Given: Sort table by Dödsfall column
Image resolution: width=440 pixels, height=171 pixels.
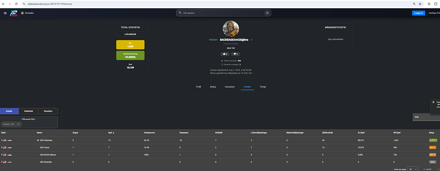Looking at the screenshot, I should tap(219, 133).
